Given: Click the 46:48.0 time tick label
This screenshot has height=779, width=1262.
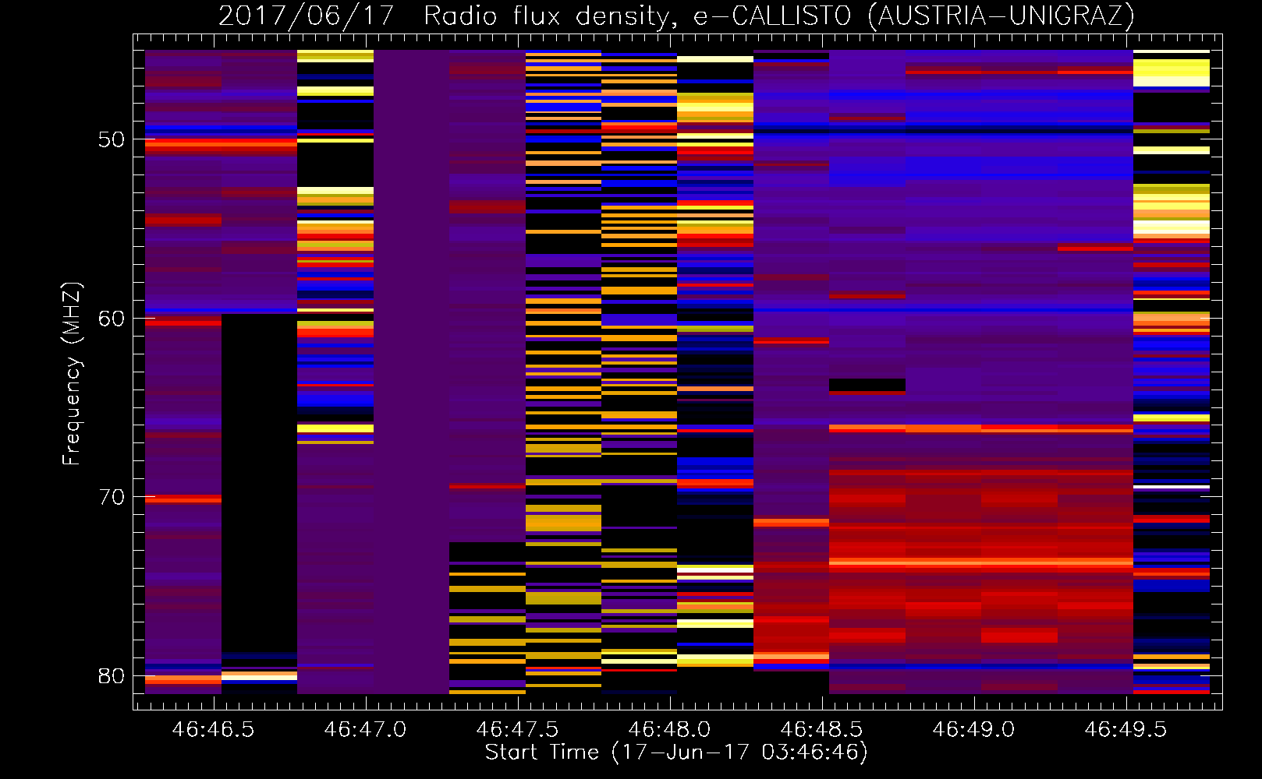Looking at the screenshot, I should [x=669, y=730].
